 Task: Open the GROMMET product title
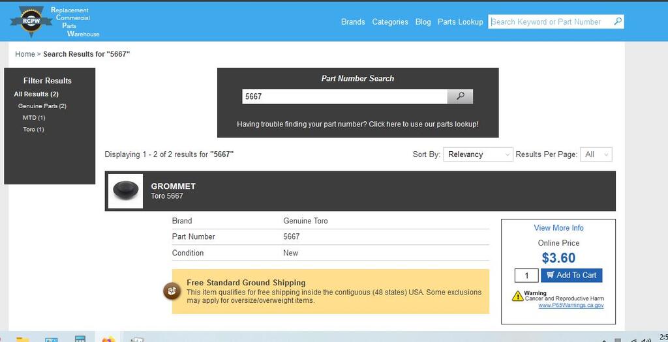(x=174, y=186)
